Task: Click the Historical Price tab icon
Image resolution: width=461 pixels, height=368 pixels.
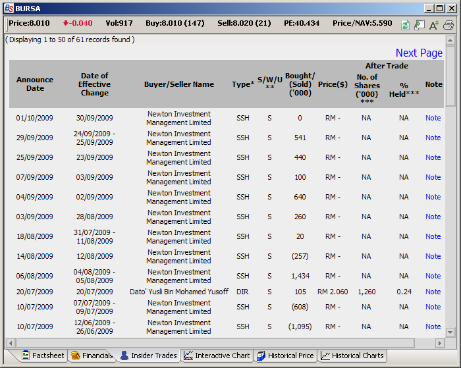Action: tap(261, 355)
